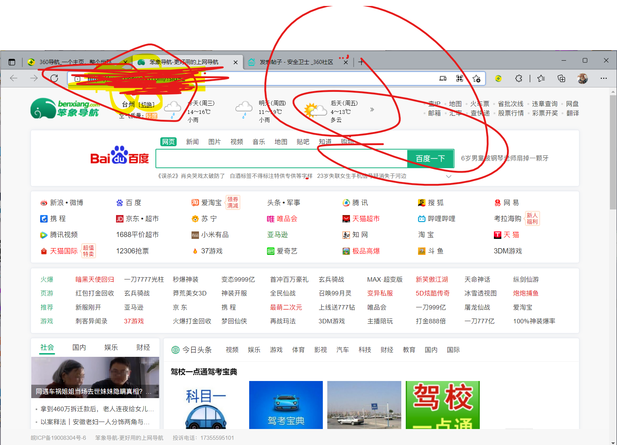This screenshot has height=445, width=617.
Task: Add this page to favorites star
Action: [476, 79]
